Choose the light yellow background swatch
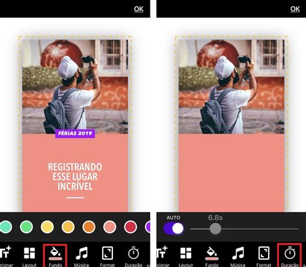This screenshot has width=306, height=267. pyautogui.click(x=47, y=227)
